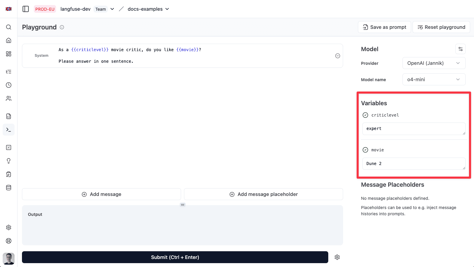Open Settings gear in sidebar
The height and width of the screenshot is (267, 474).
tap(9, 227)
